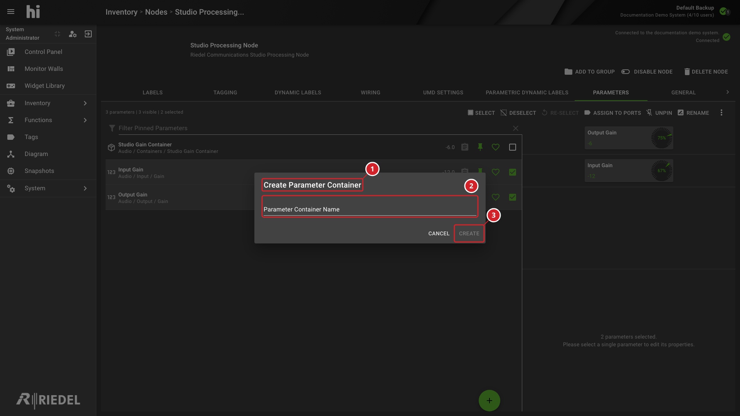Image resolution: width=740 pixels, height=416 pixels.
Task: Toggle pin icon for Studio Gain Container
Action: click(480, 147)
